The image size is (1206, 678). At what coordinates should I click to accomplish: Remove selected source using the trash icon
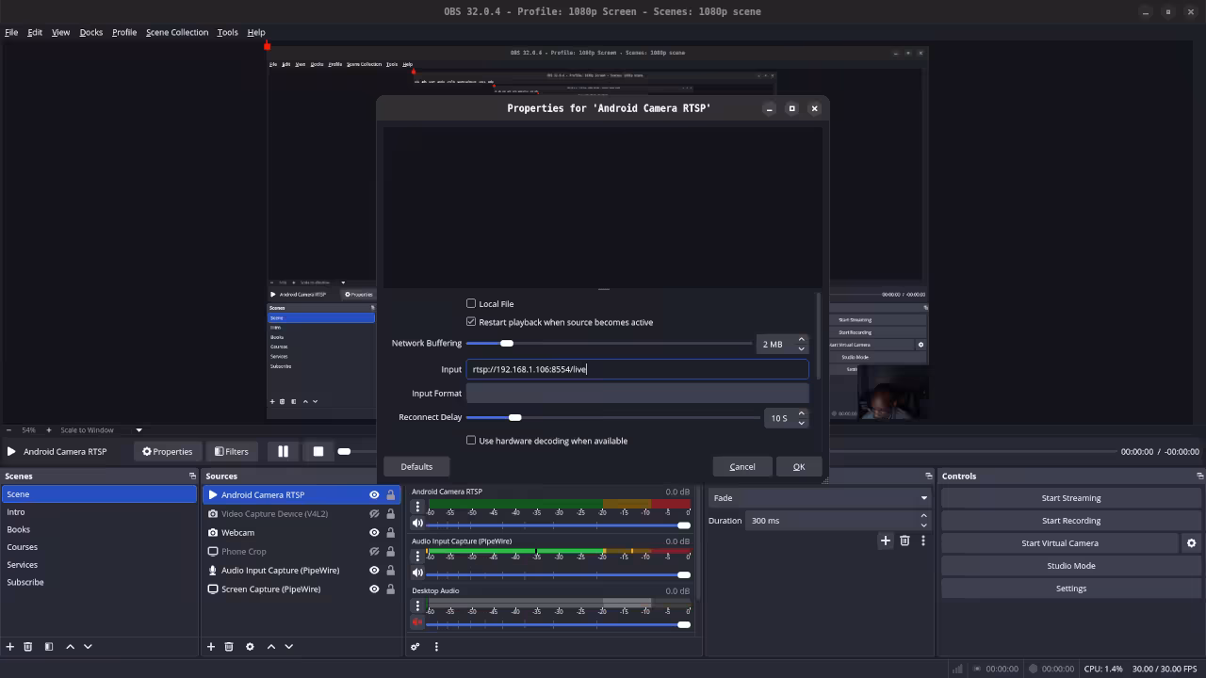click(229, 646)
